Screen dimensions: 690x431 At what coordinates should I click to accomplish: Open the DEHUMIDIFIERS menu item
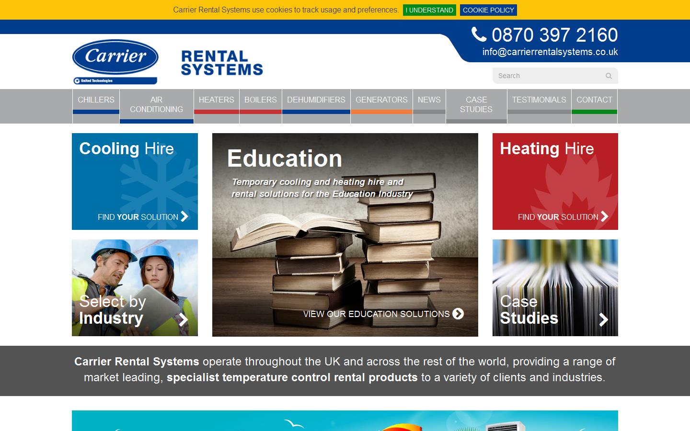[x=316, y=100]
